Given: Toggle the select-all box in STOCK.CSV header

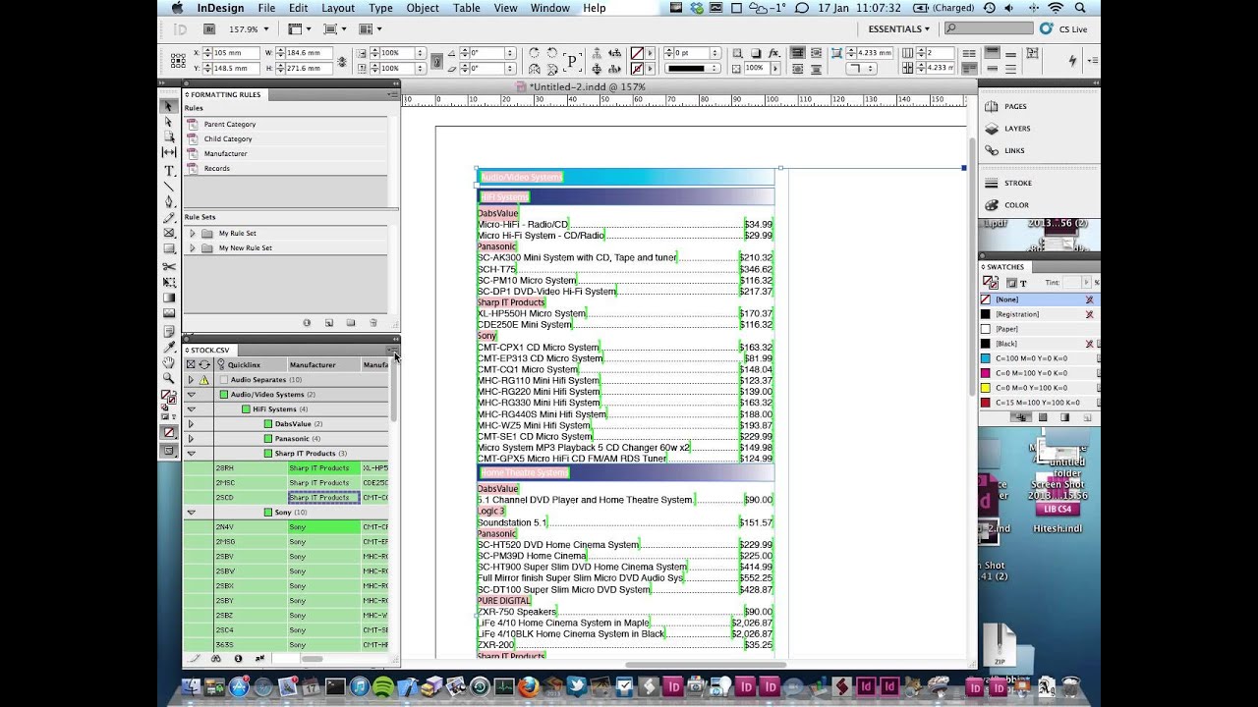Looking at the screenshot, I should click(x=191, y=364).
